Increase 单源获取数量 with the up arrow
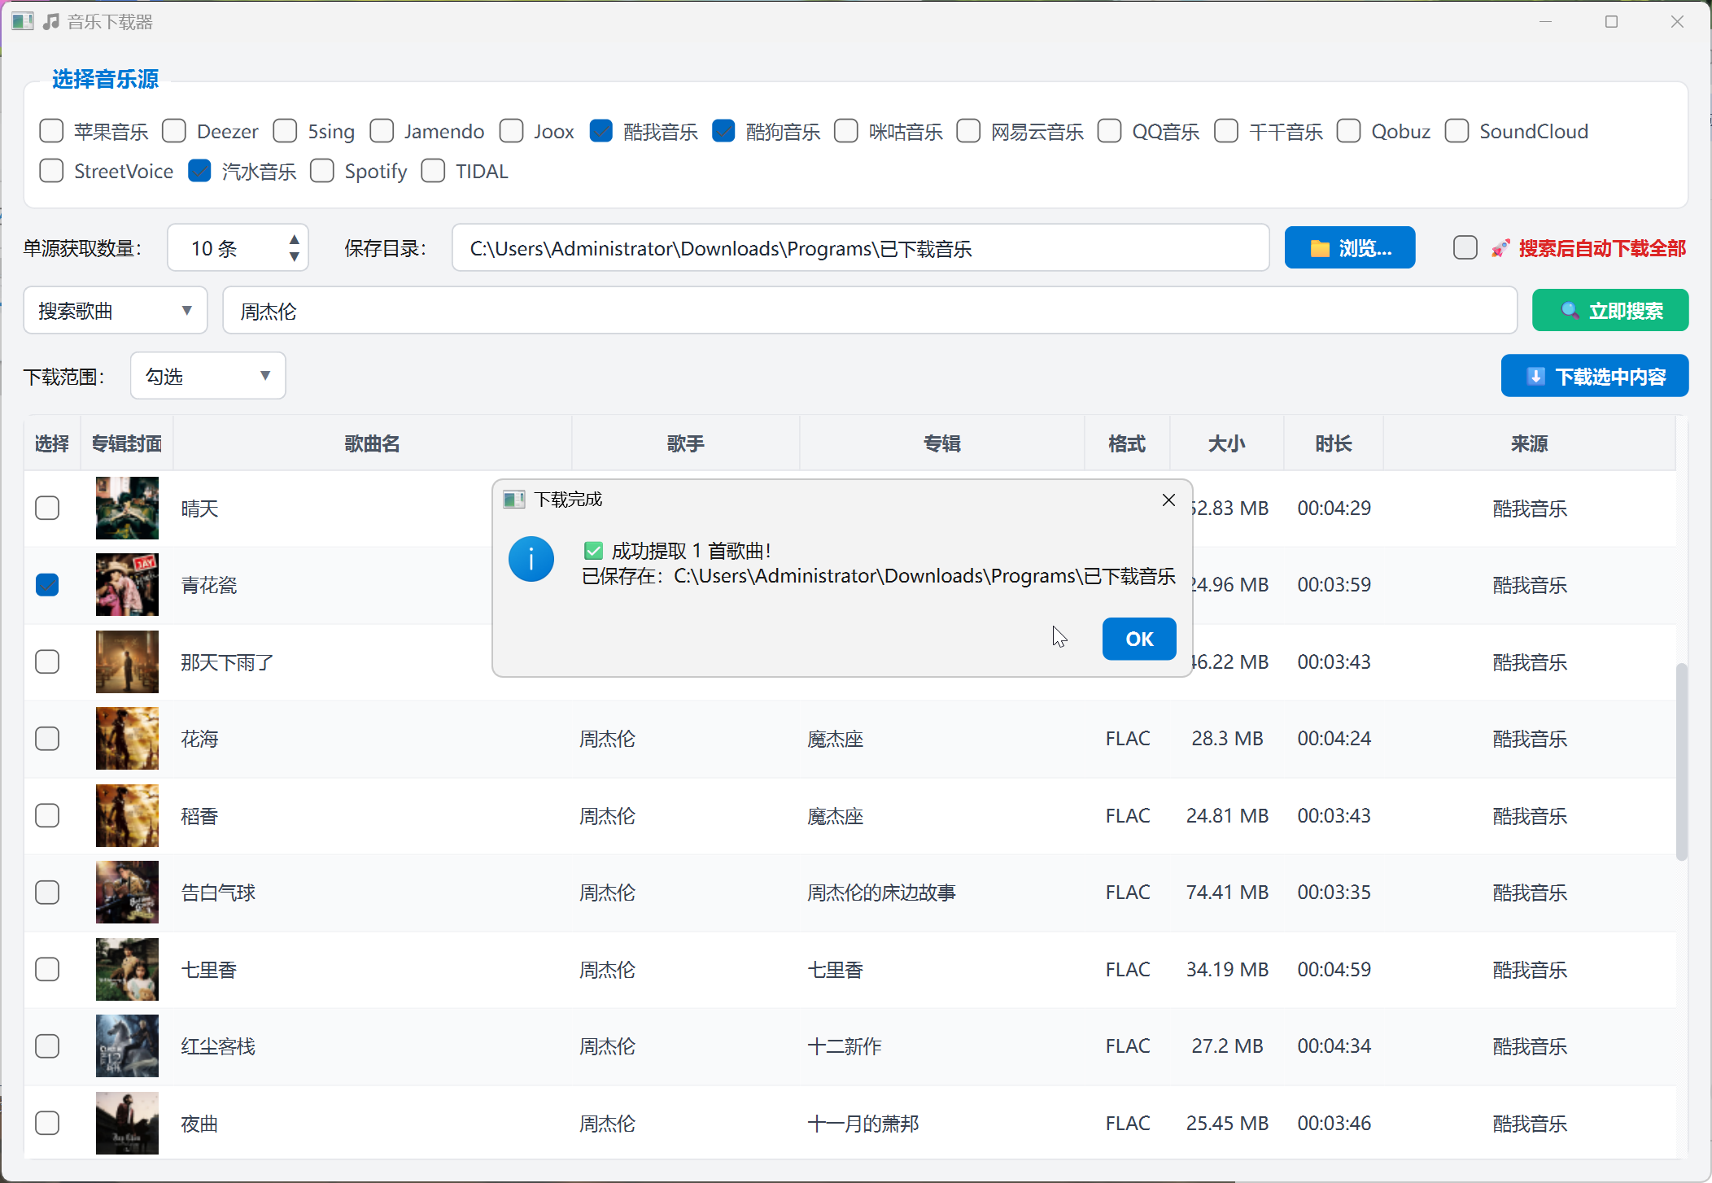 [x=294, y=239]
